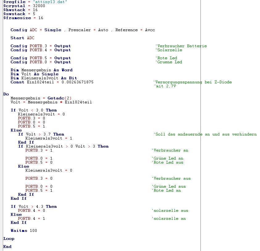This screenshot has width=260, height=251.
Task: Click the PORTB.4 = 1 line
Action: pyautogui.click(x=31, y=219)
